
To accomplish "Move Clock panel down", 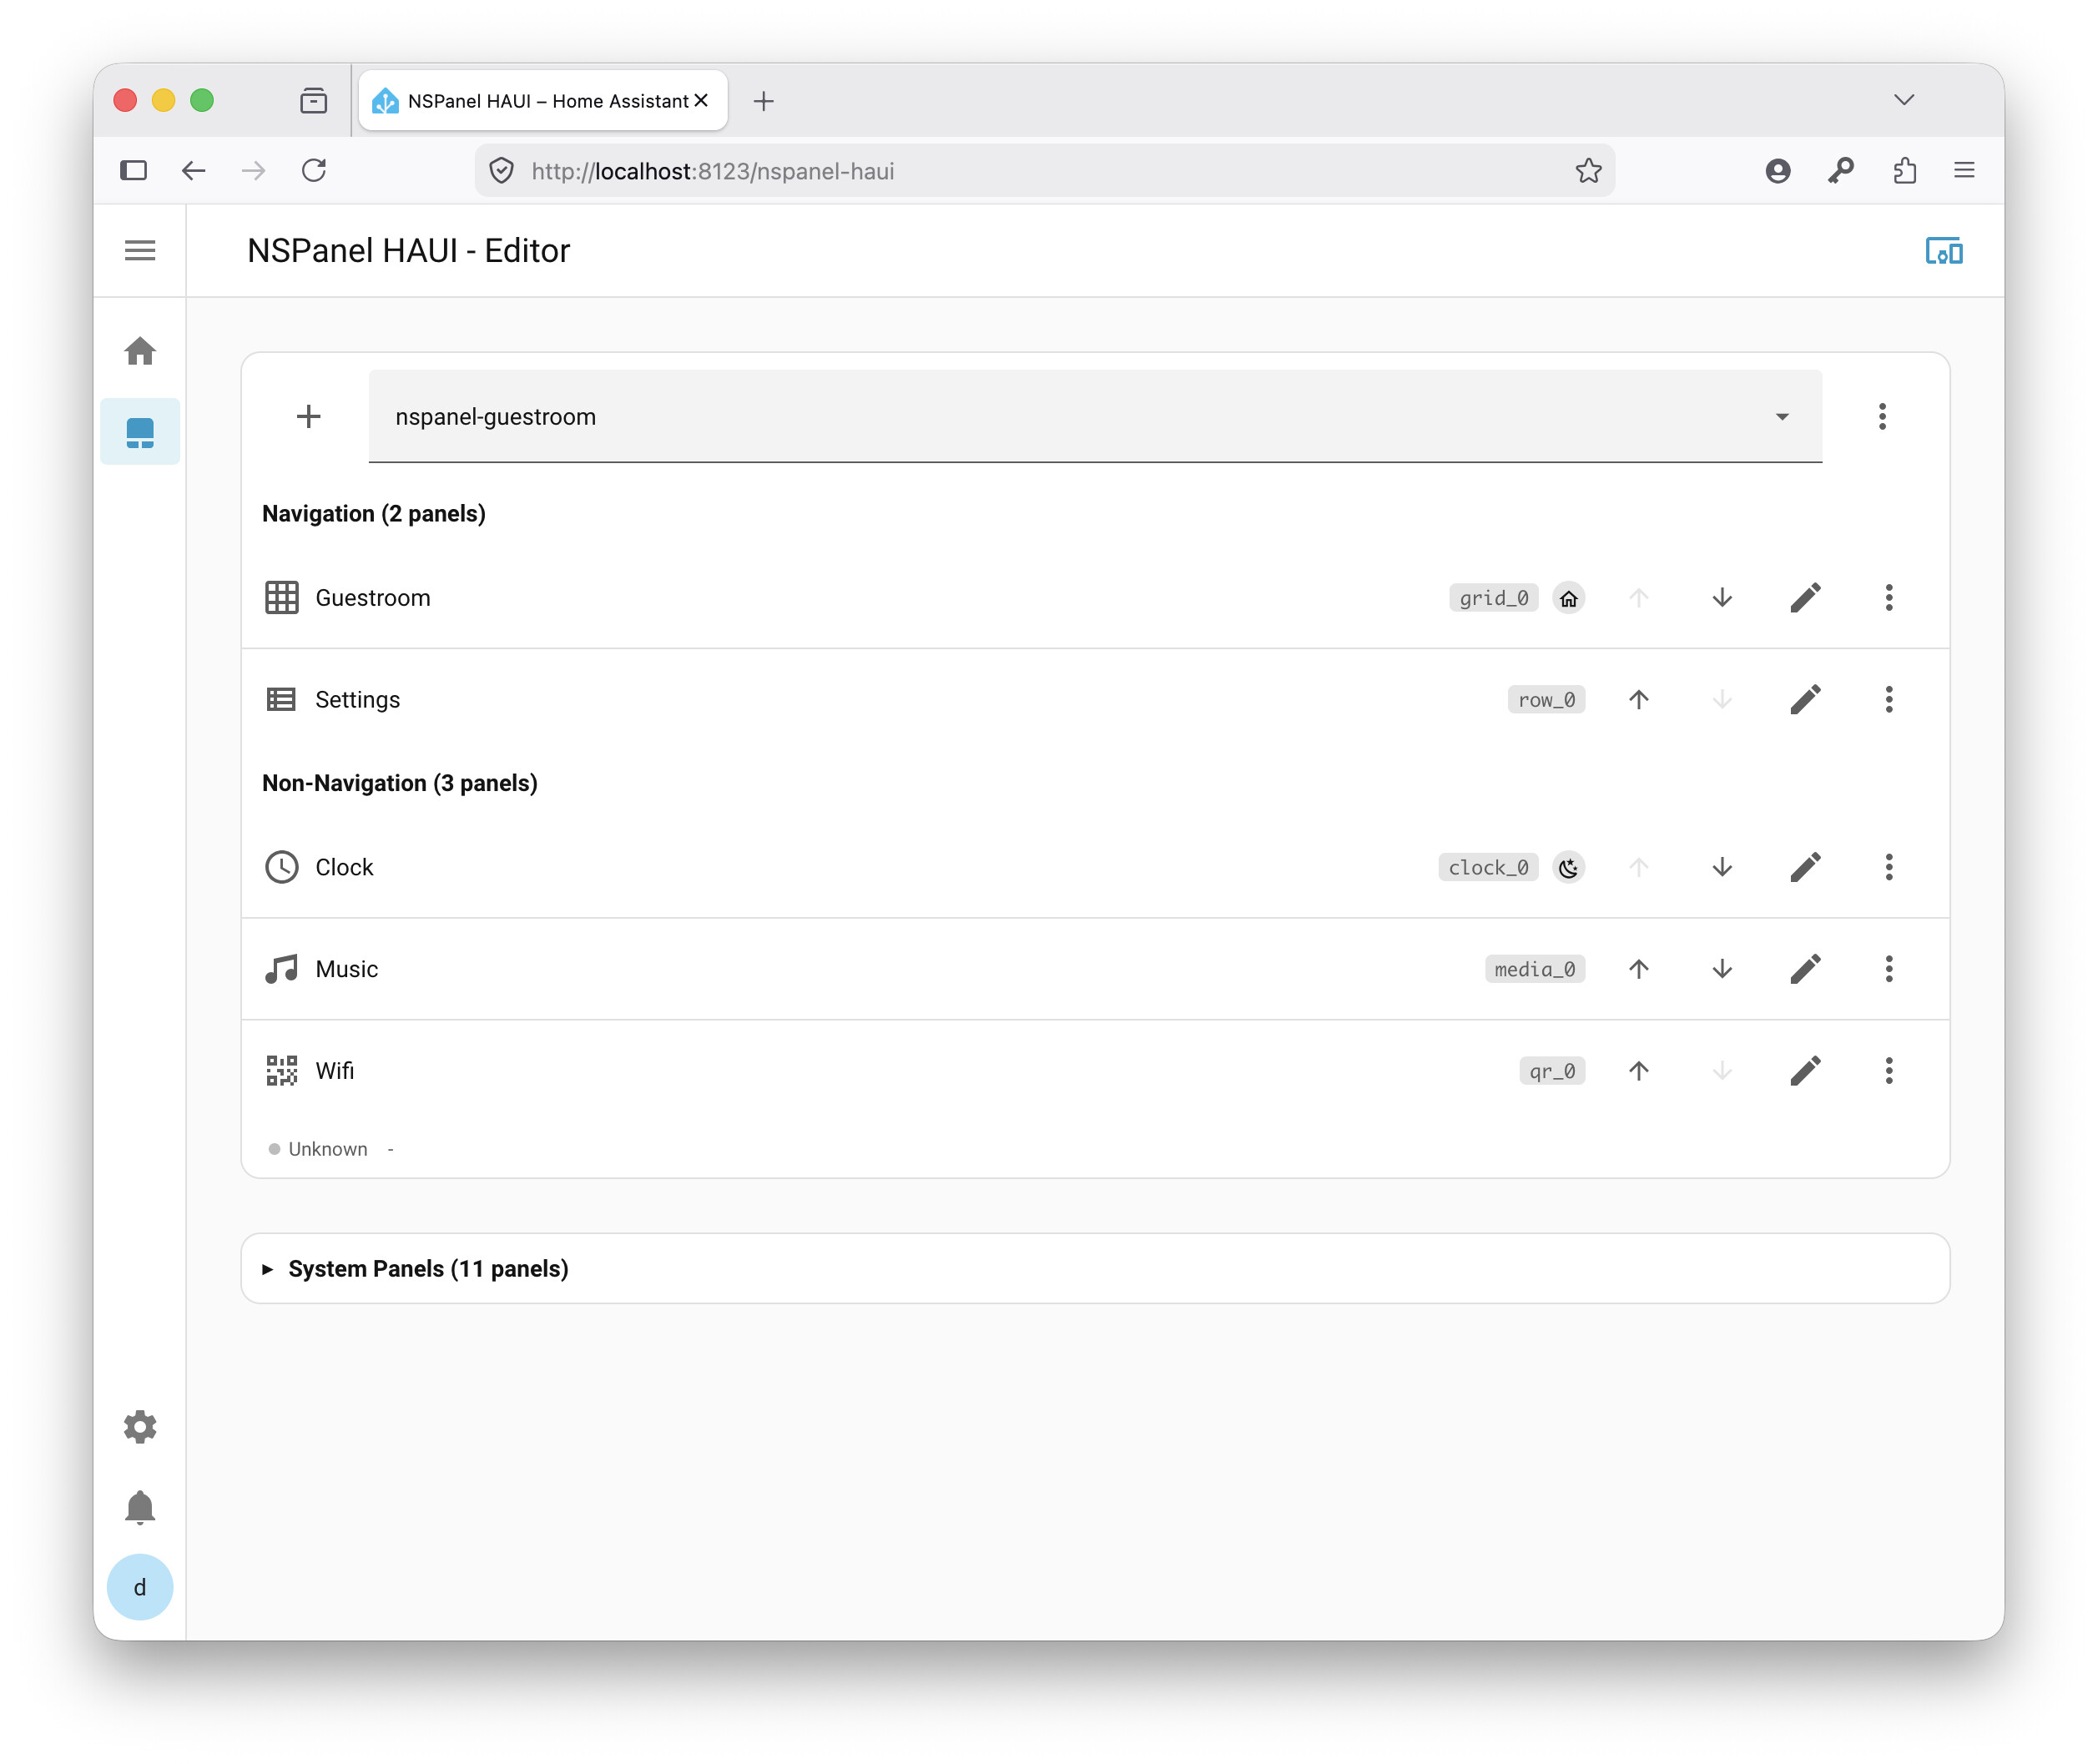I will pos(1721,867).
